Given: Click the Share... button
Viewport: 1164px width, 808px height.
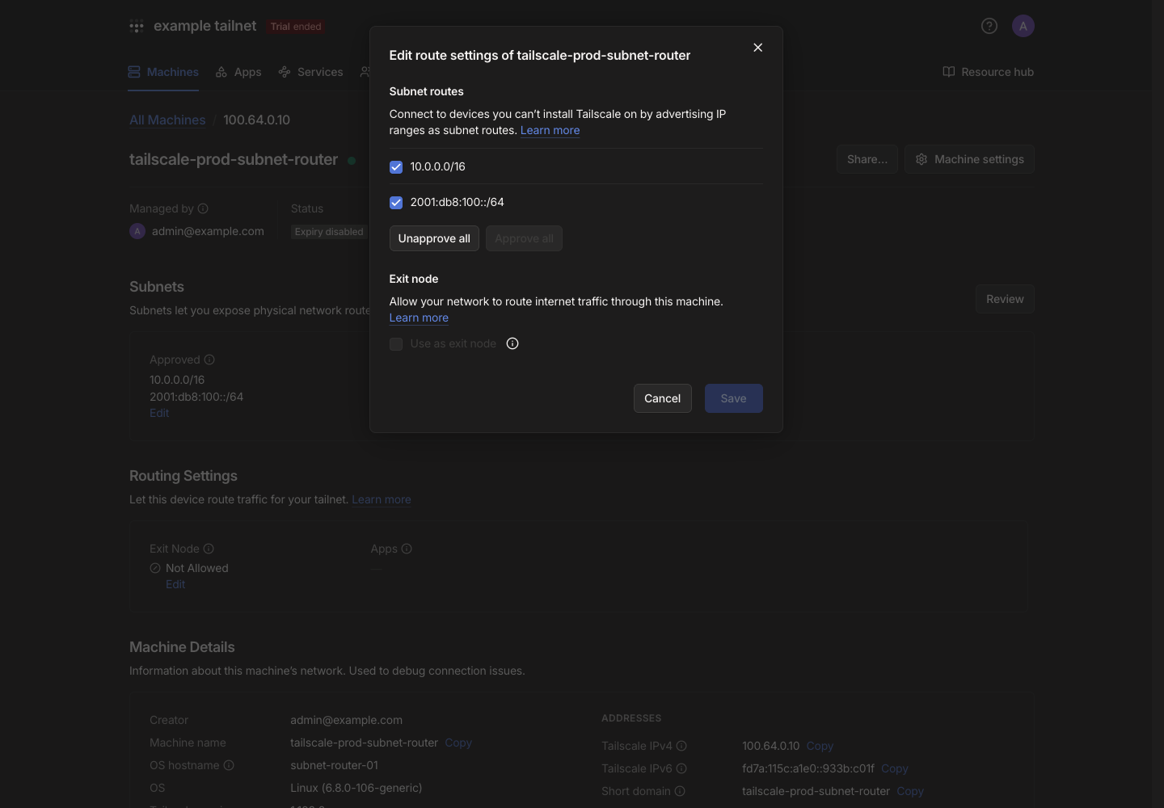Looking at the screenshot, I should 867,159.
